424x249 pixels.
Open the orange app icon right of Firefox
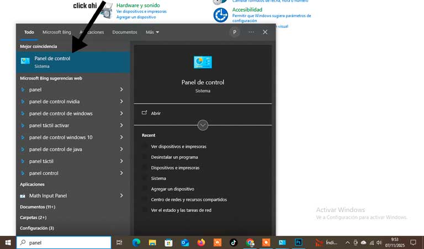click(x=218, y=242)
